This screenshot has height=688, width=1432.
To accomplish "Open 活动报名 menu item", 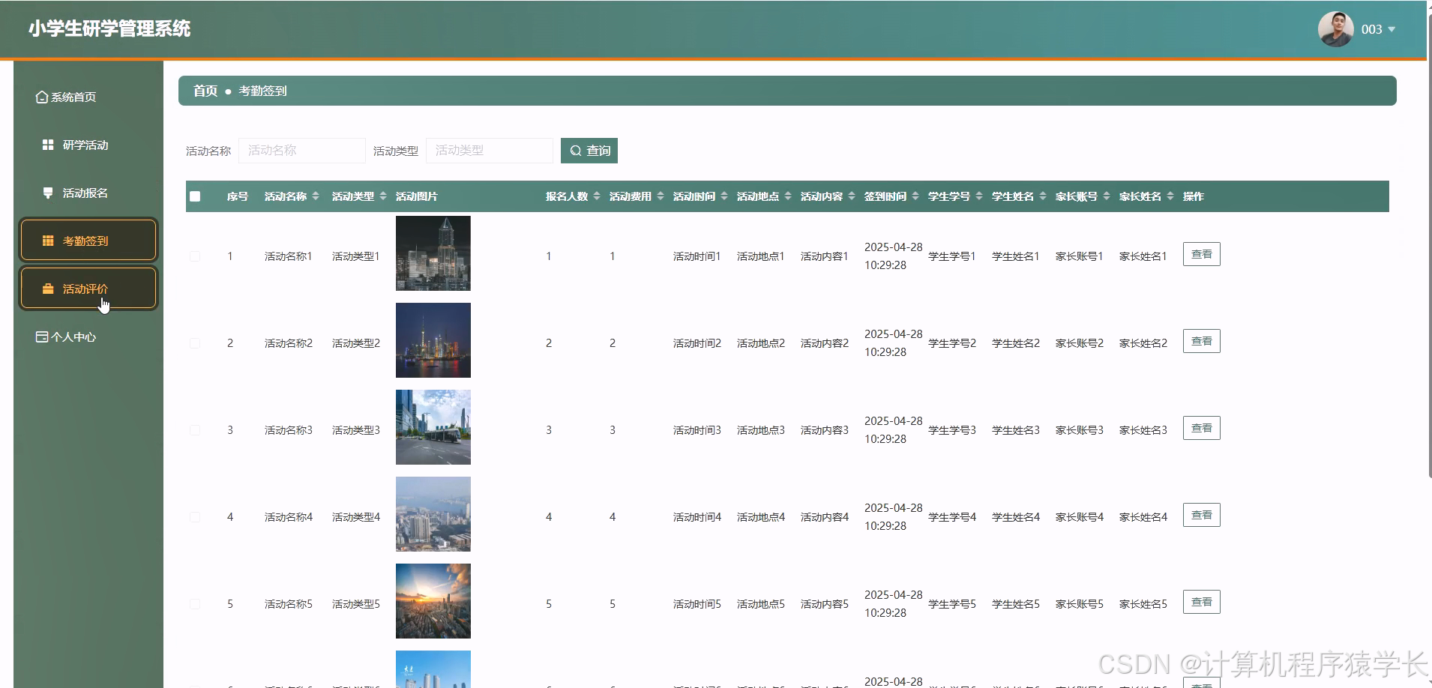I will pyautogui.click(x=88, y=193).
